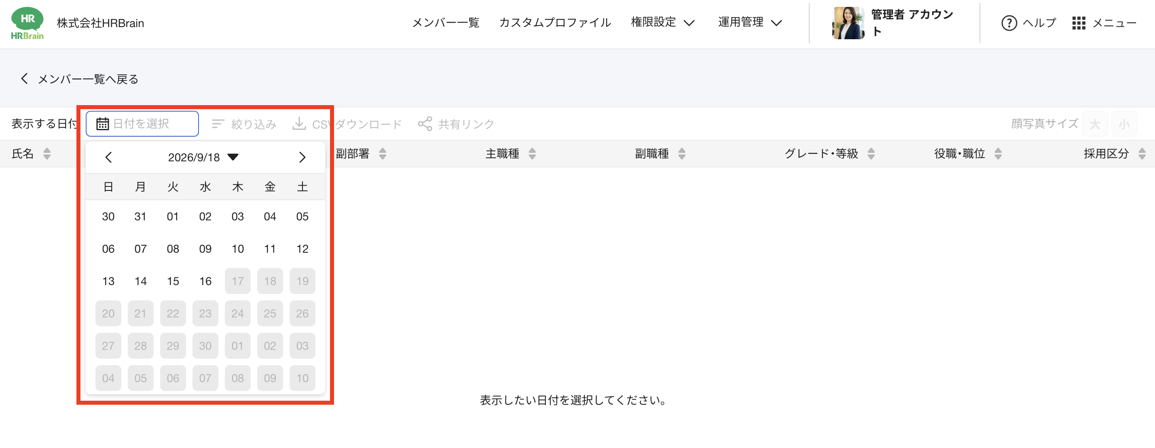Image resolution: width=1155 pixels, height=448 pixels.
Task: Sort by 氏名 column arrows
Action: click(47, 154)
